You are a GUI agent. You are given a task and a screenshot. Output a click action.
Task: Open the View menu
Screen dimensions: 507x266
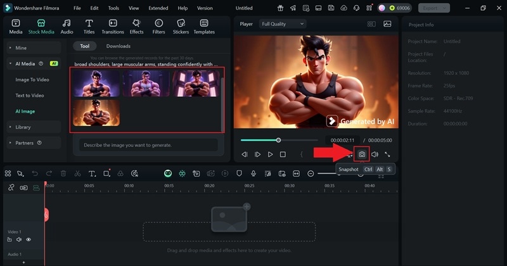click(134, 8)
